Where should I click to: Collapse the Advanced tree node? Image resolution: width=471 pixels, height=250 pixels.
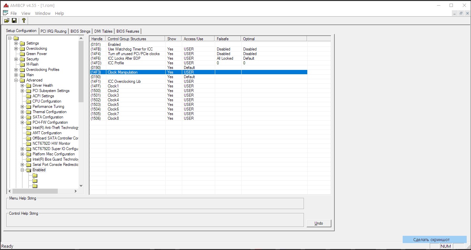[x=16, y=80]
